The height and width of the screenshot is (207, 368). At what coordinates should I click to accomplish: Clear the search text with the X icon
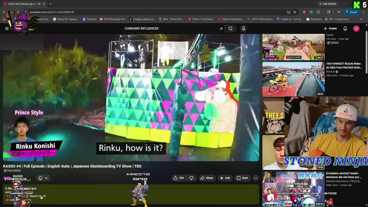[x=221, y=28]
